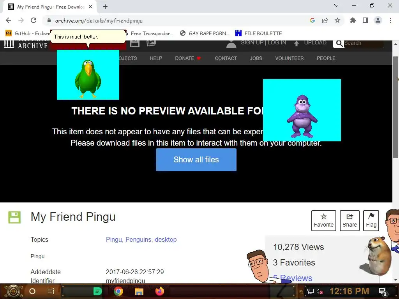
Task: Toggle the browser side panel icon
Action: click(x=365, y=20)
